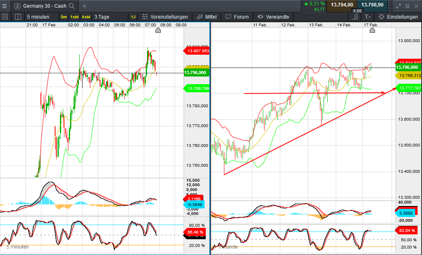The height and width of the screenshot is (255, 422).
Task: Click the 13.796,900 price label on right chart
Action: coord(408,67)
